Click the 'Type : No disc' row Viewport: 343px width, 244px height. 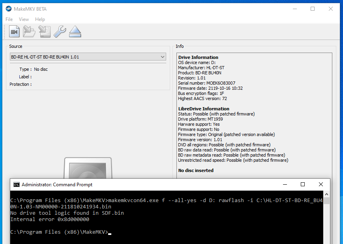pos(34,69)
